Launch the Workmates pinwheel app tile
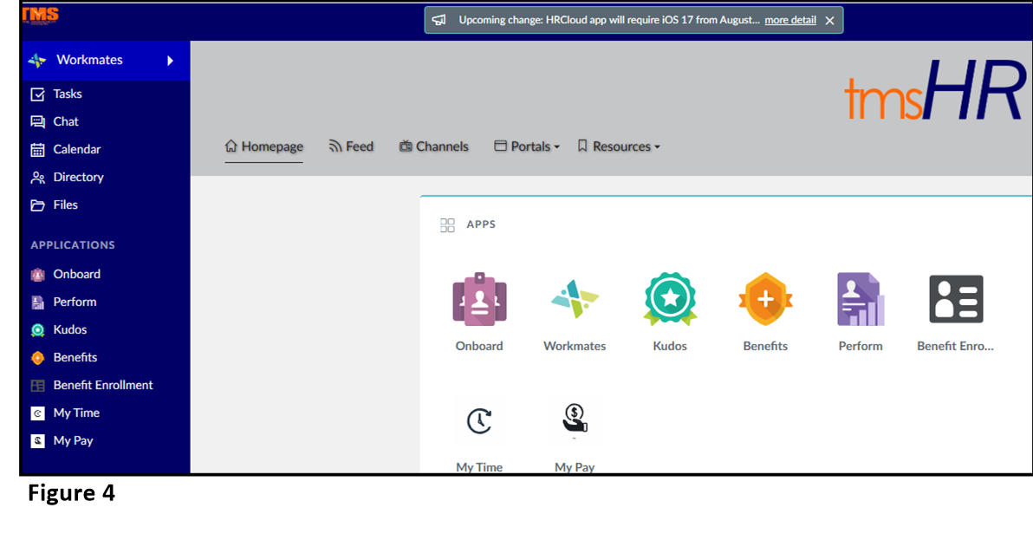1033x540 pixels. pos(575,300)
